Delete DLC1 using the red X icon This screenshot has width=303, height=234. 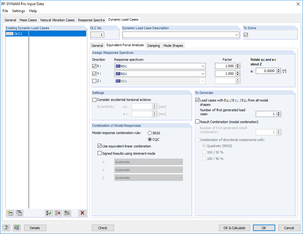(82, 213)
